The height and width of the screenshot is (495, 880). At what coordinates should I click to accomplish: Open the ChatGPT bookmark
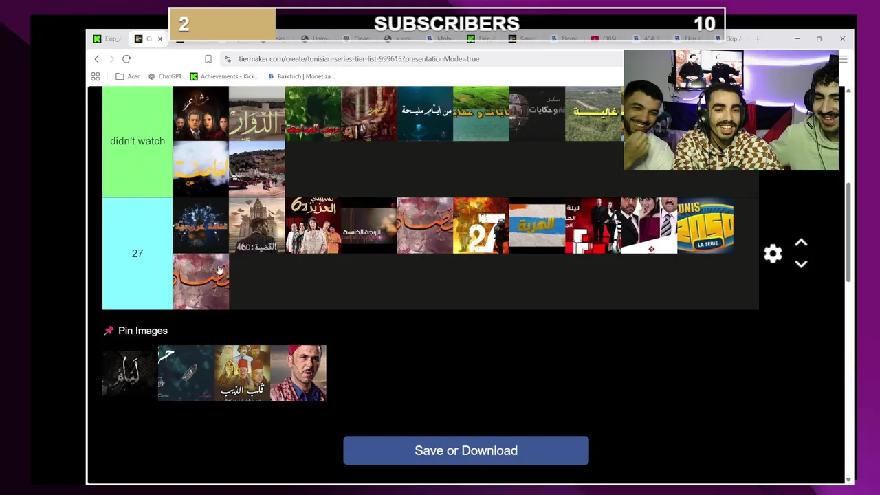165,76
